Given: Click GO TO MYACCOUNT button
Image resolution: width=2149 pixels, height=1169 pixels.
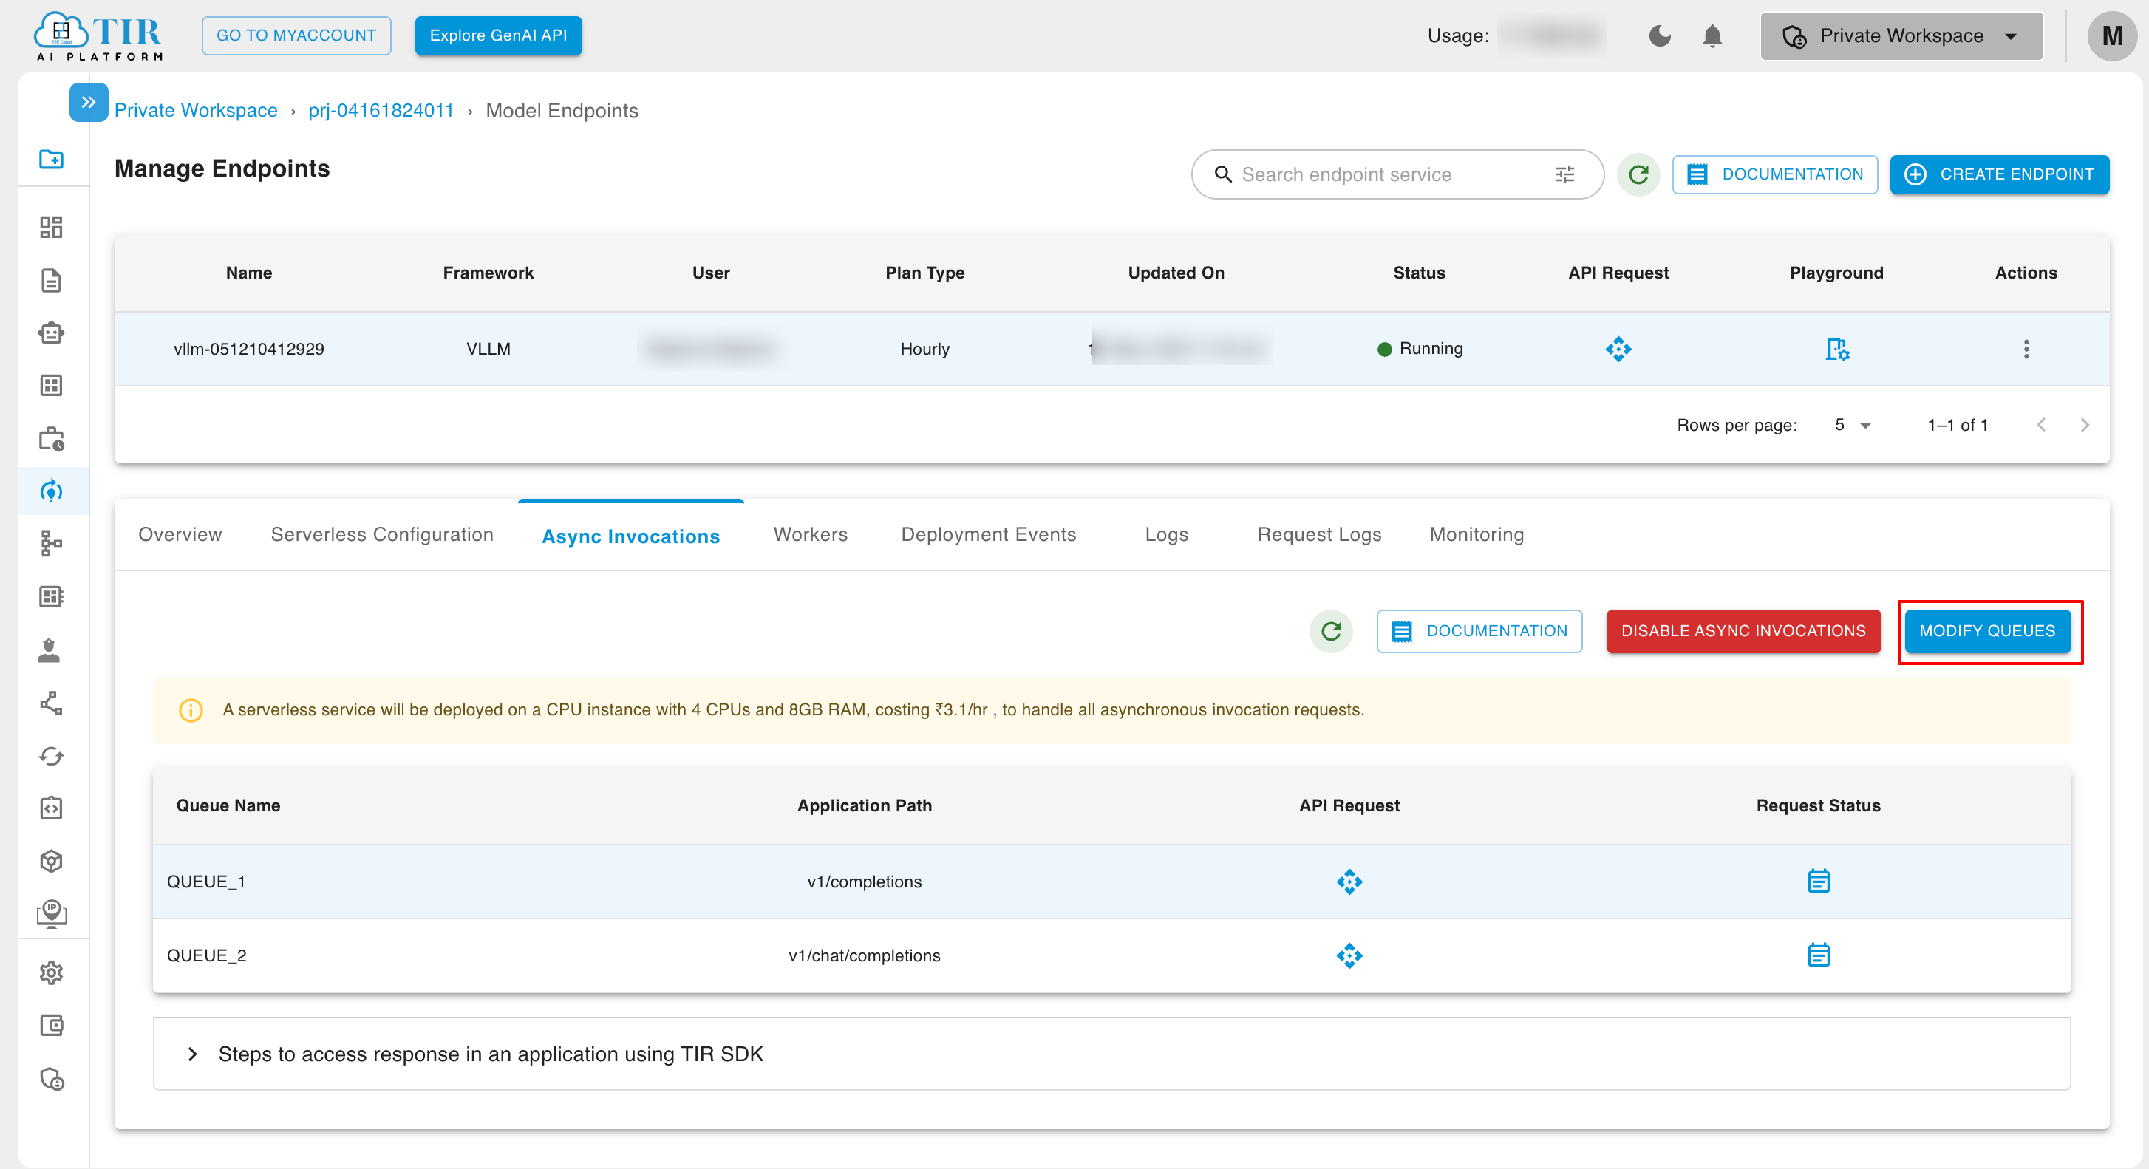Looking at the screenshot, I should tap(296, 36).
